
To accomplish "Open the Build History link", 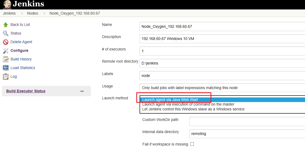I will [21, 59].
